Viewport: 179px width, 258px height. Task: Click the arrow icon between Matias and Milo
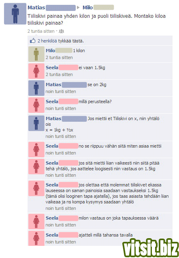pyautogui.click(x=78, y=7)
